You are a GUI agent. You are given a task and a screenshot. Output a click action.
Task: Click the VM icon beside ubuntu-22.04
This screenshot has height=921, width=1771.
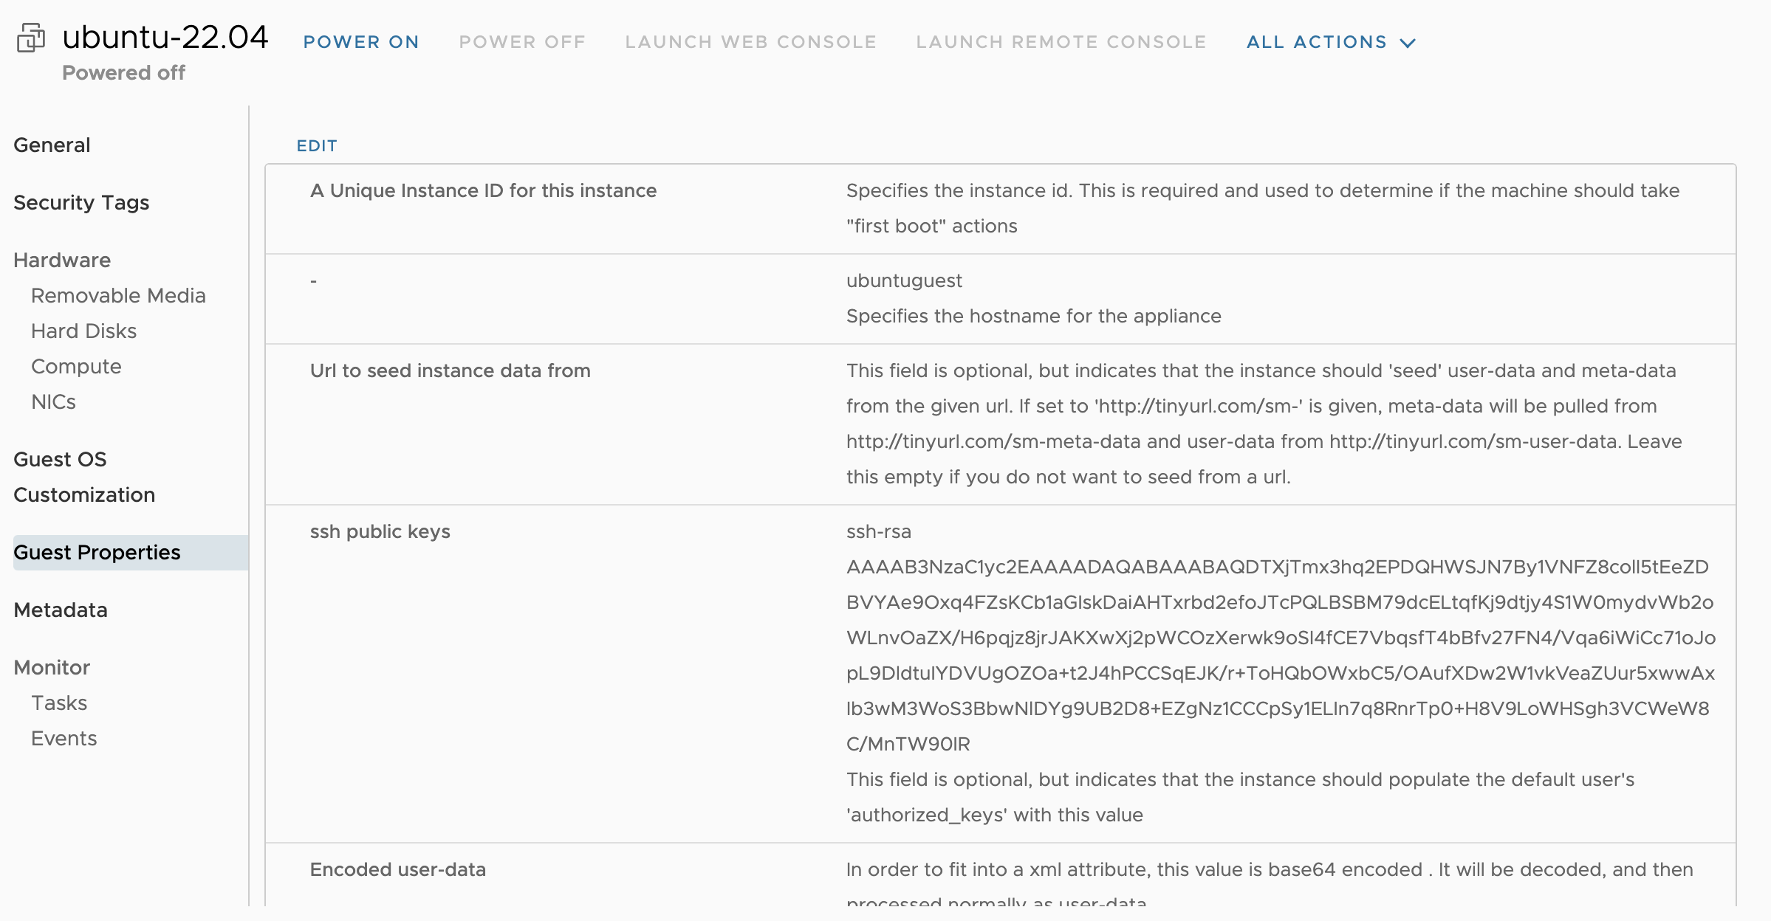tap(31, 38)
